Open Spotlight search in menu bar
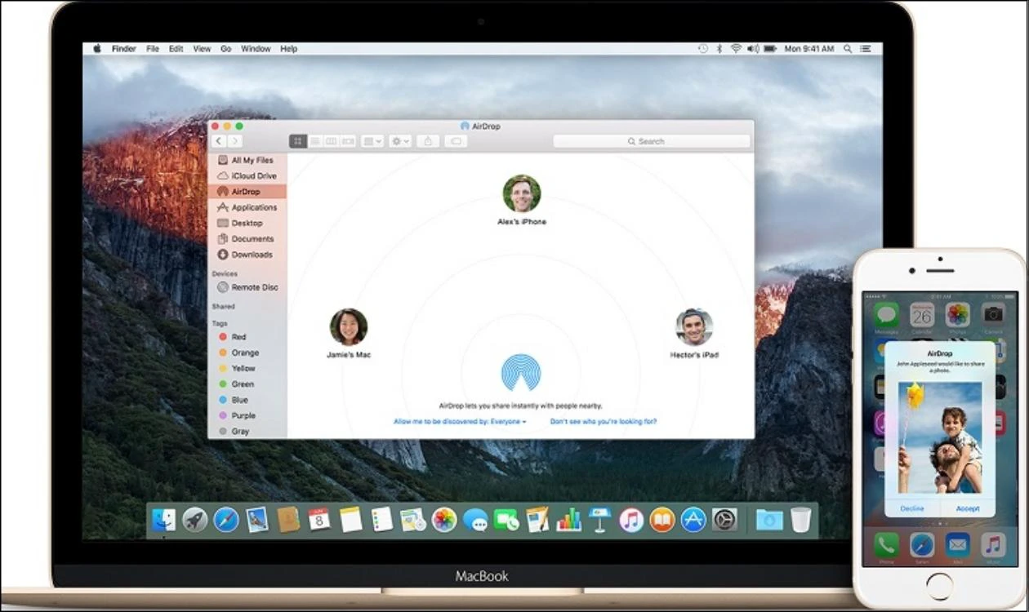The width and height of the screenshot is (1029, 612). [x=849, y=49]
